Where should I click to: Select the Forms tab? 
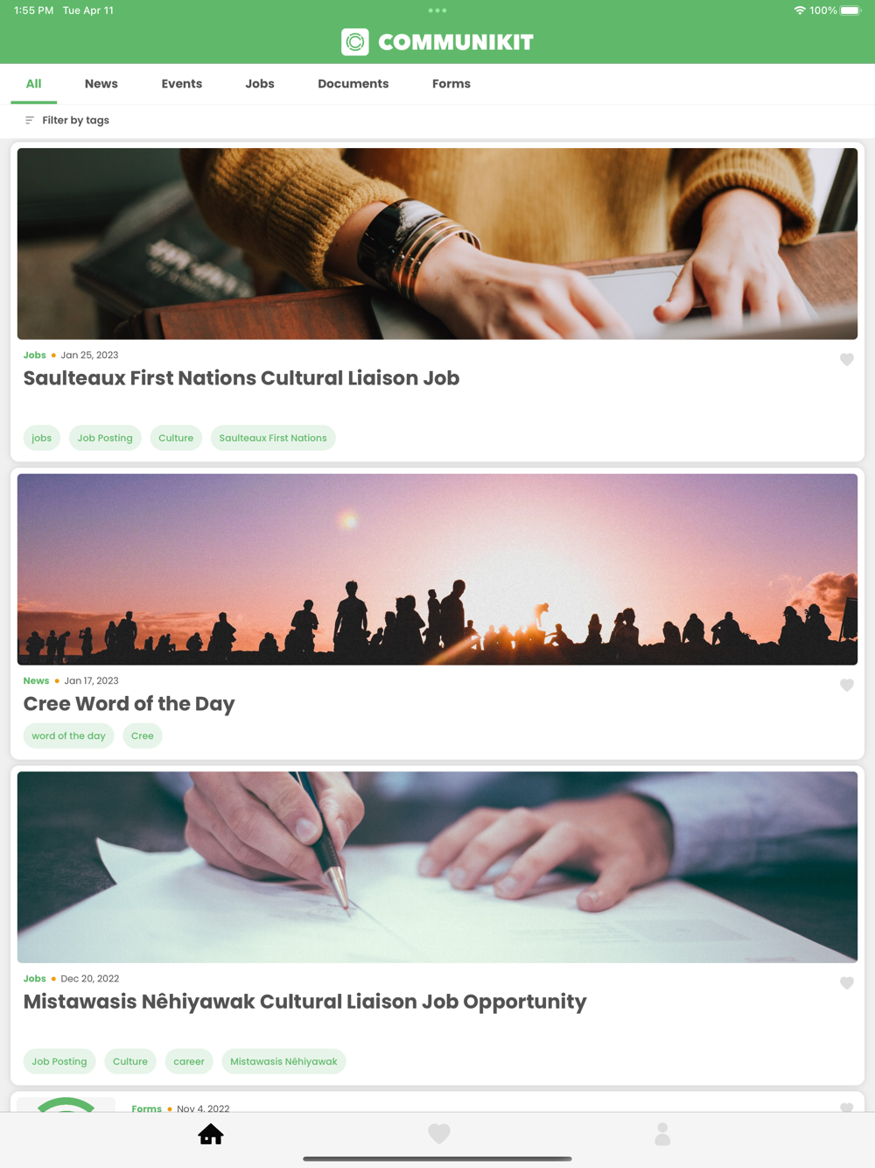coord(451,84)
